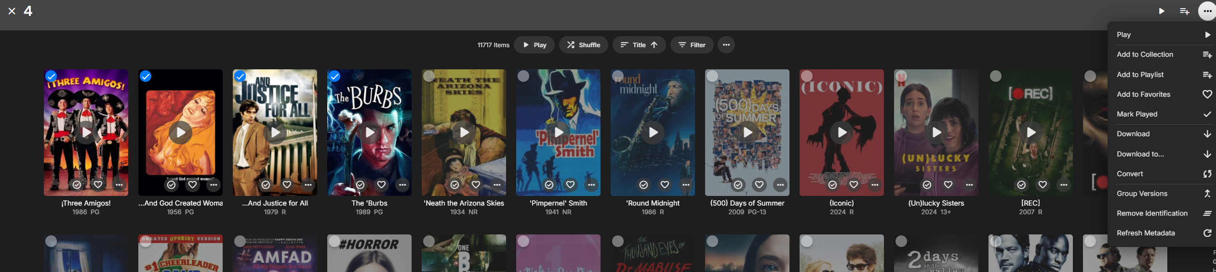Viewport: 1216px width, 272px height.
Task: Uncheck the ¡Three Amigos! selection checkbox
Action: [x=51, y=76]
